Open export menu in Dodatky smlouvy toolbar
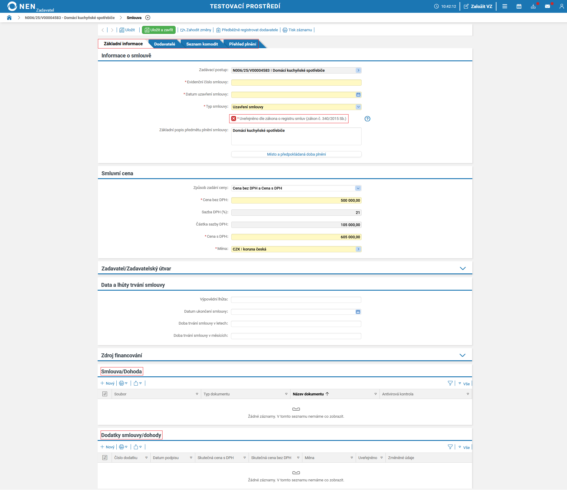The image size is (567, 490). 138,447
